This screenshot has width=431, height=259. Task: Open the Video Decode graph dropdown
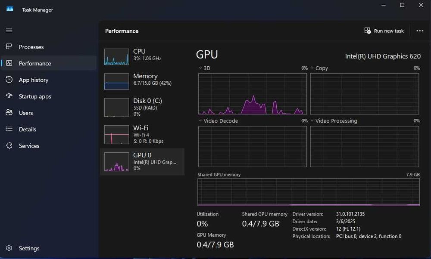click(x=200, y=121)
